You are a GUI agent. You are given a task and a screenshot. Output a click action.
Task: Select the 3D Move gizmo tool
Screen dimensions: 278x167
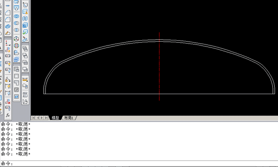[x=16, y=39]
